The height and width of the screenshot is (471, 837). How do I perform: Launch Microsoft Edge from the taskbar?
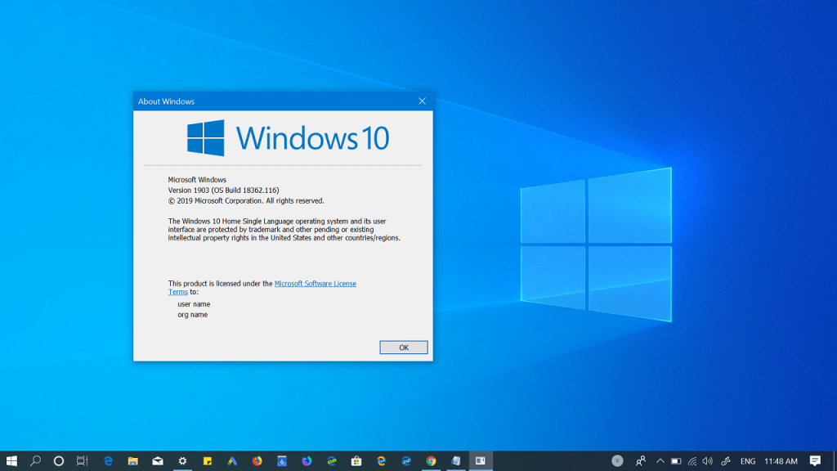coord(108,461)
